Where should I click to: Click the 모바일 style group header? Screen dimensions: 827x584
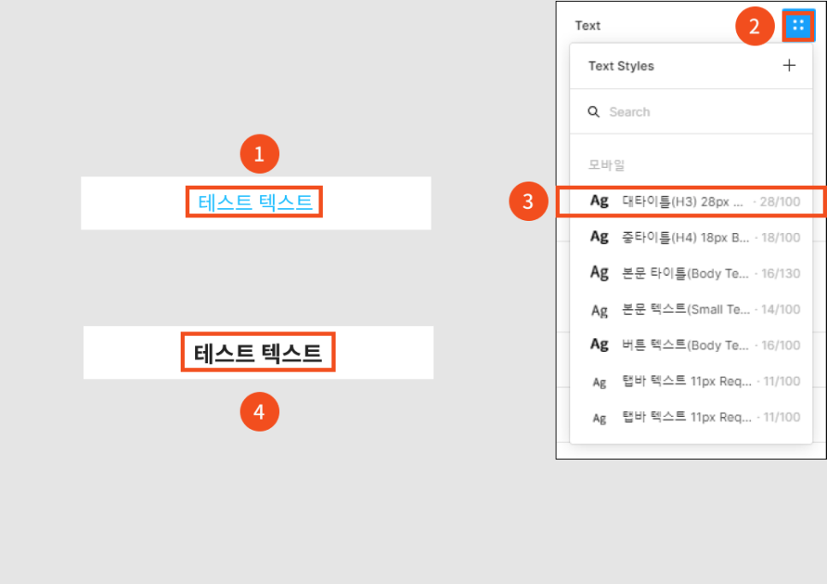tap(606, 165)
